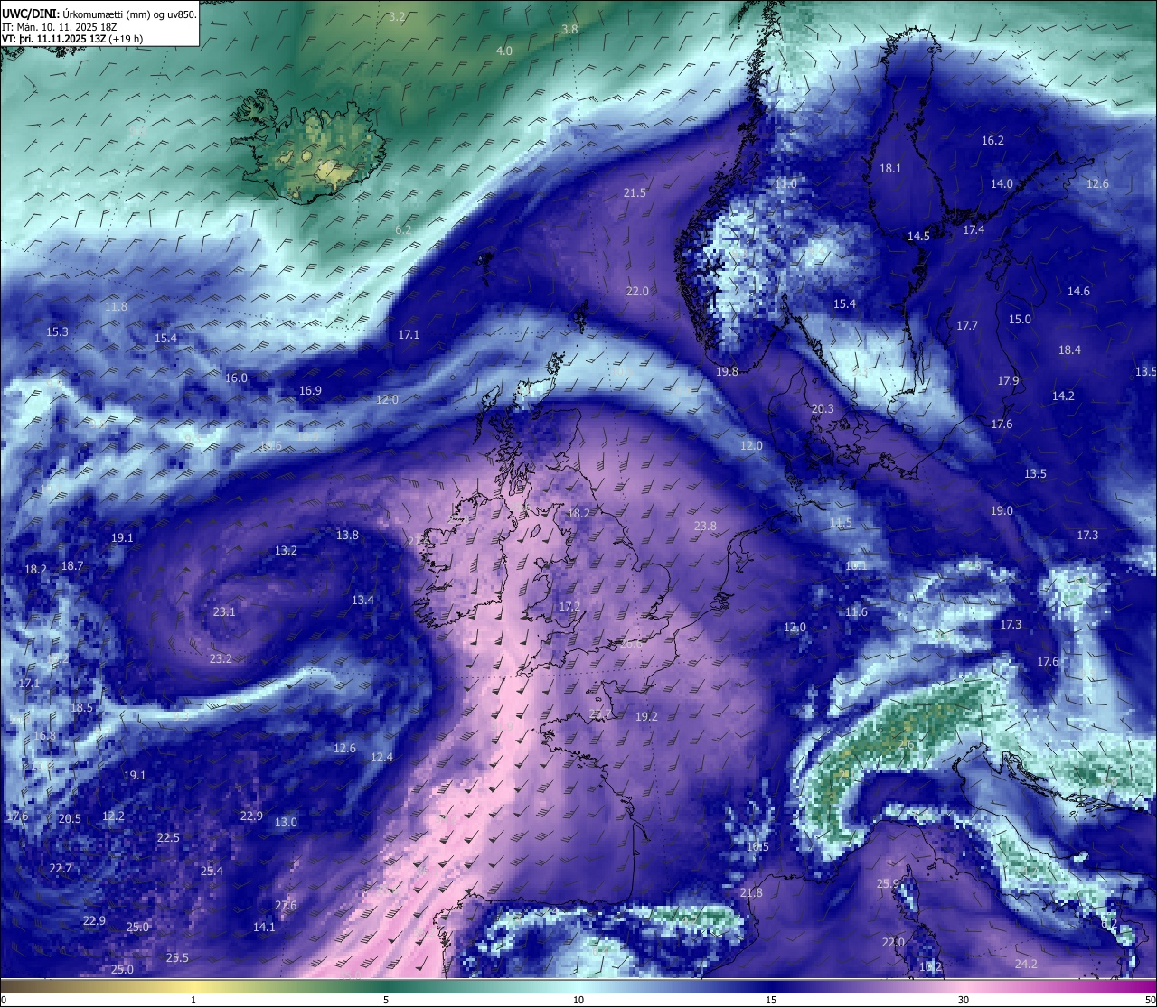Viewport: 1157px width, 1007px height.
Task: Select the map value "24.2"
Action: click(x=1026, y=965)
